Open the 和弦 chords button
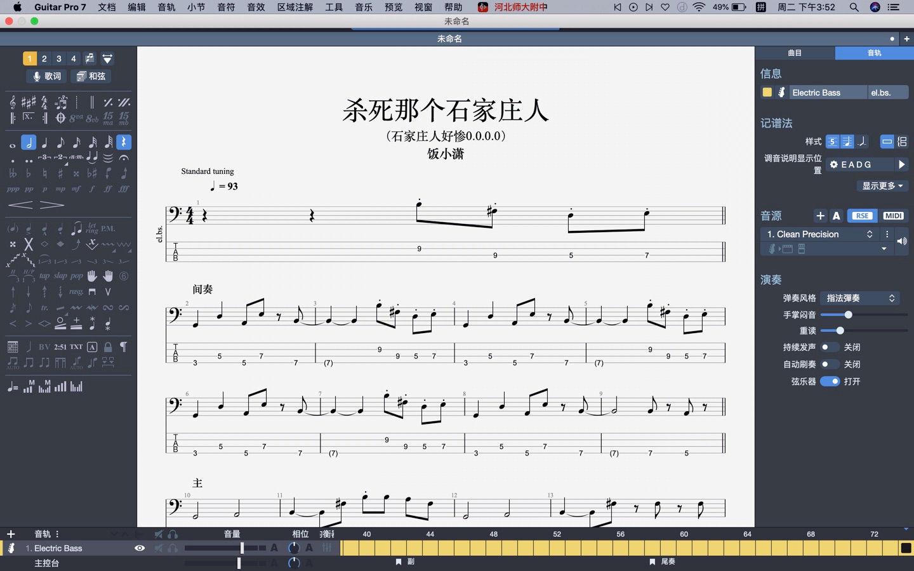 [x=91, y=76]
